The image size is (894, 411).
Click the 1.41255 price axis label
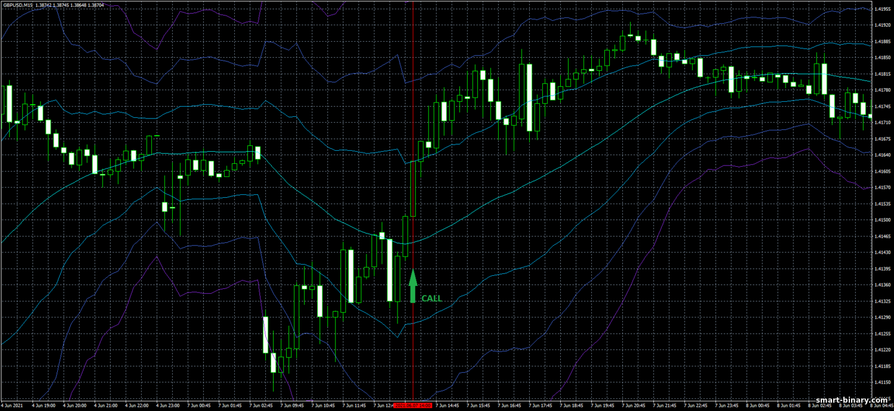point(881,334)
